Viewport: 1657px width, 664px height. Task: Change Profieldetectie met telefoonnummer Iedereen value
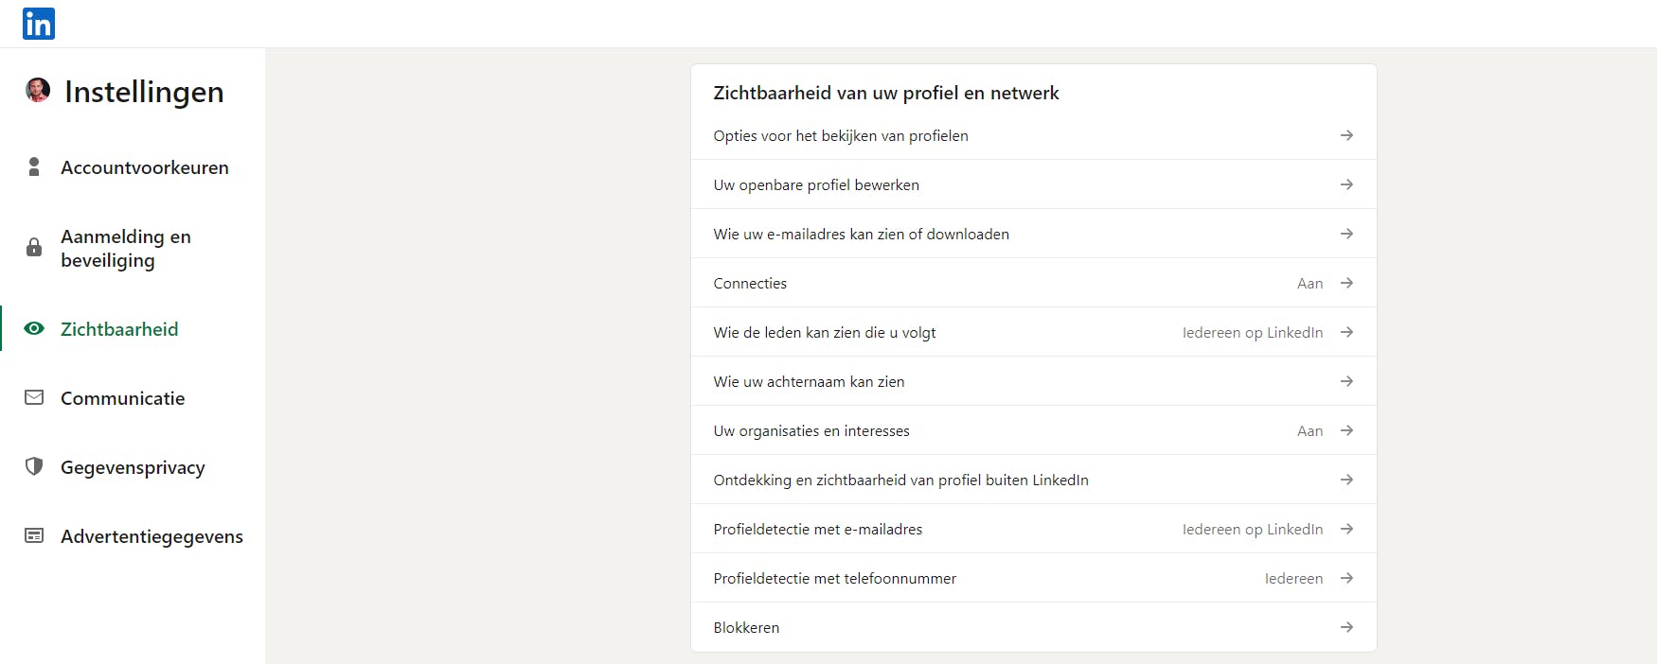click(x=1293, y=579)
